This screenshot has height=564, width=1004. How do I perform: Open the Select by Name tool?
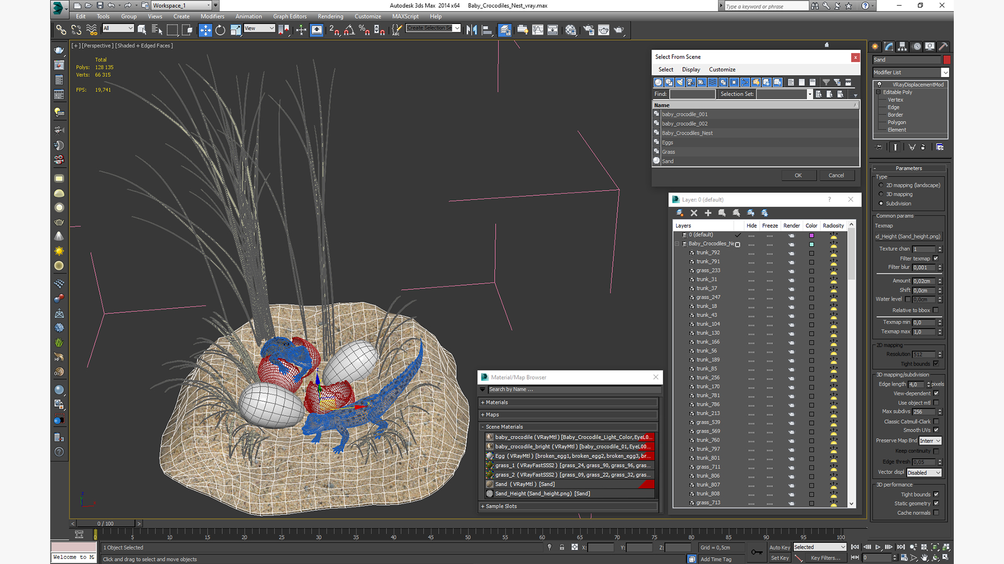click(x=156, y=30)
